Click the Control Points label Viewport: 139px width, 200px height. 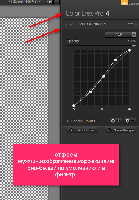click(83, 121)
